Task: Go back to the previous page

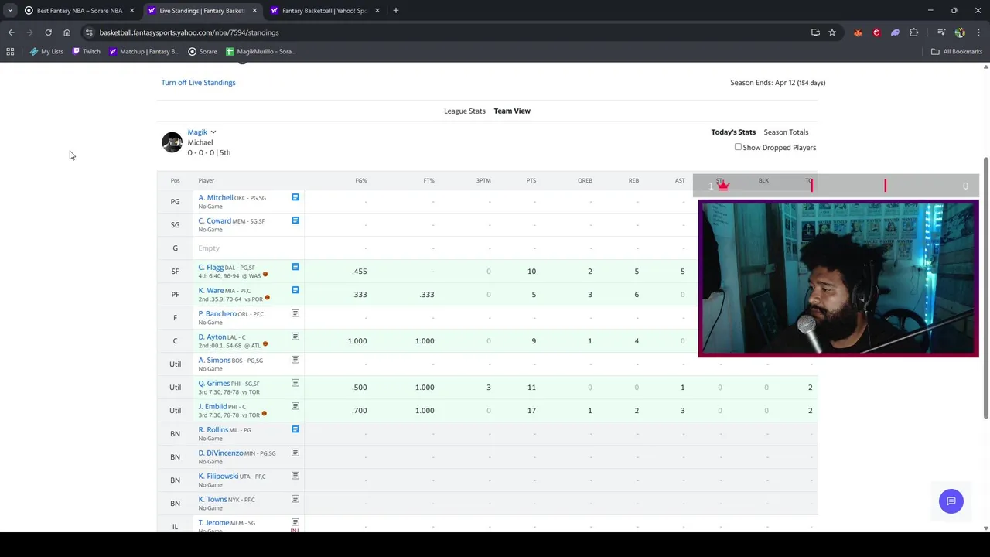Action: pyautogui.click(x=11, y=32)
